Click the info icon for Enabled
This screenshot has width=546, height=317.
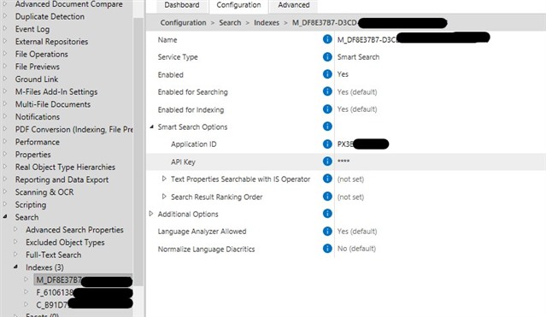point(327,74)
